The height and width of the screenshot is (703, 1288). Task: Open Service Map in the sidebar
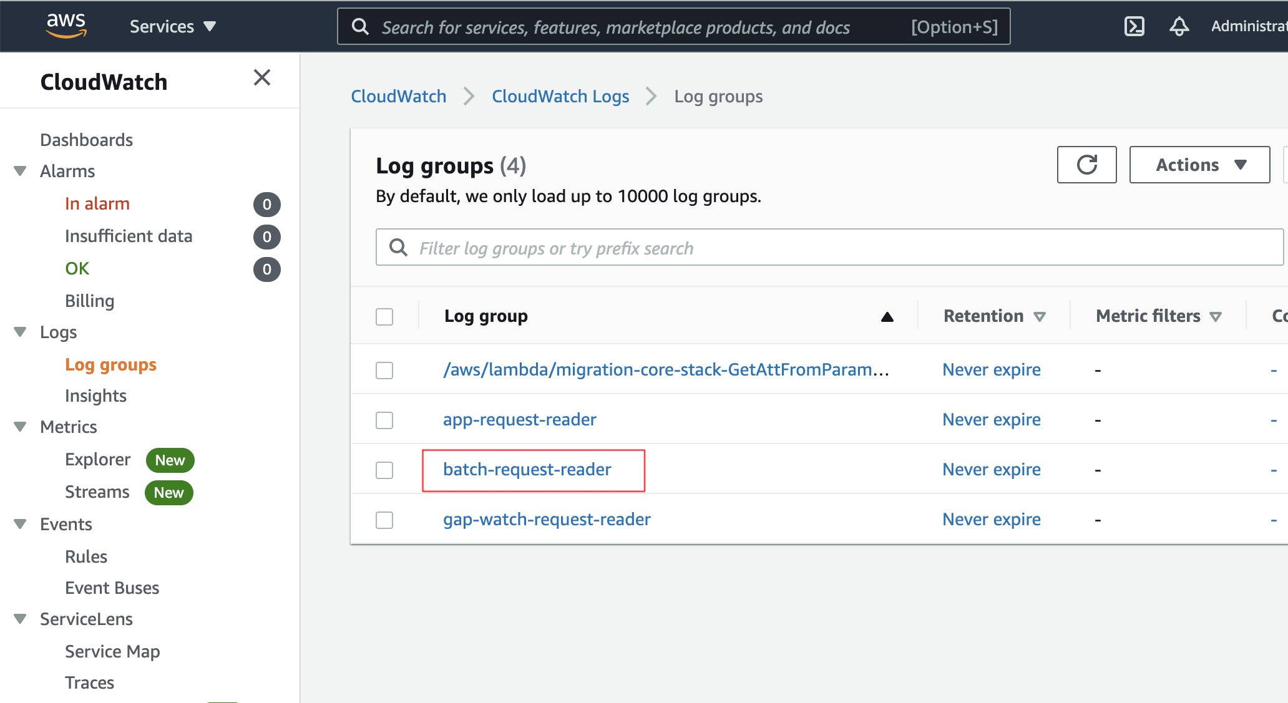tap(112, 651)
